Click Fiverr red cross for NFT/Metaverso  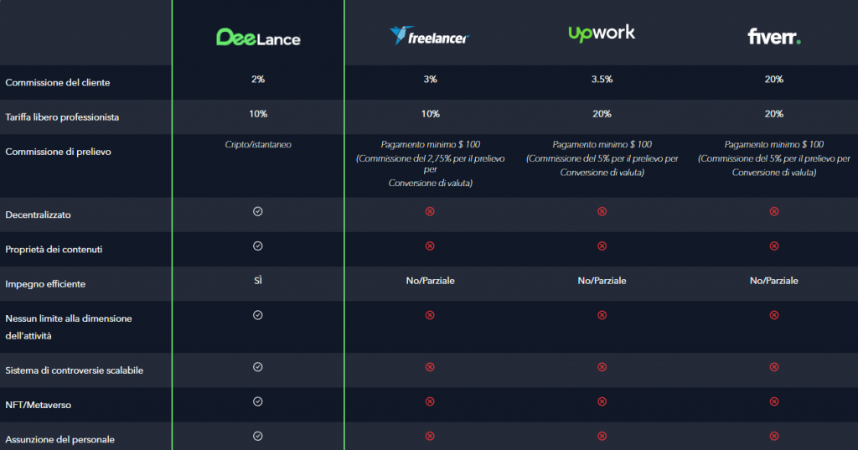point(773,401)
